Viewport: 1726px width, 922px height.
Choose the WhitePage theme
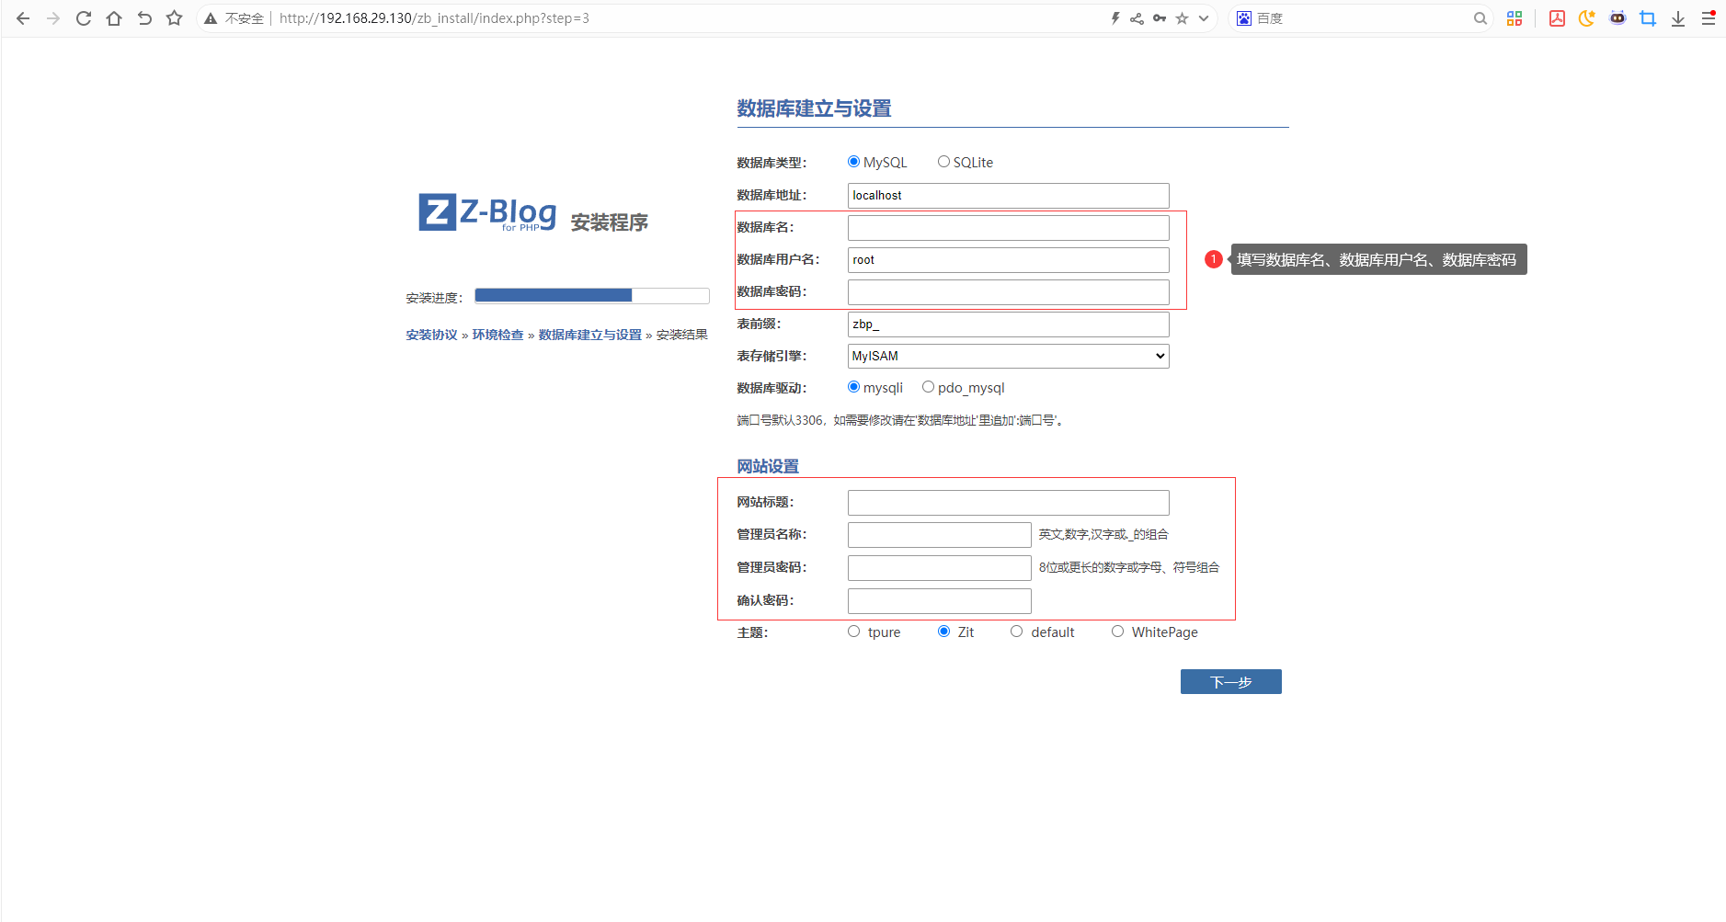point(1117,632)
